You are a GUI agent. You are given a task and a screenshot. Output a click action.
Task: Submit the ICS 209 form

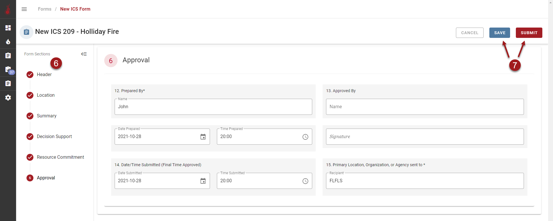pos(529,33)
